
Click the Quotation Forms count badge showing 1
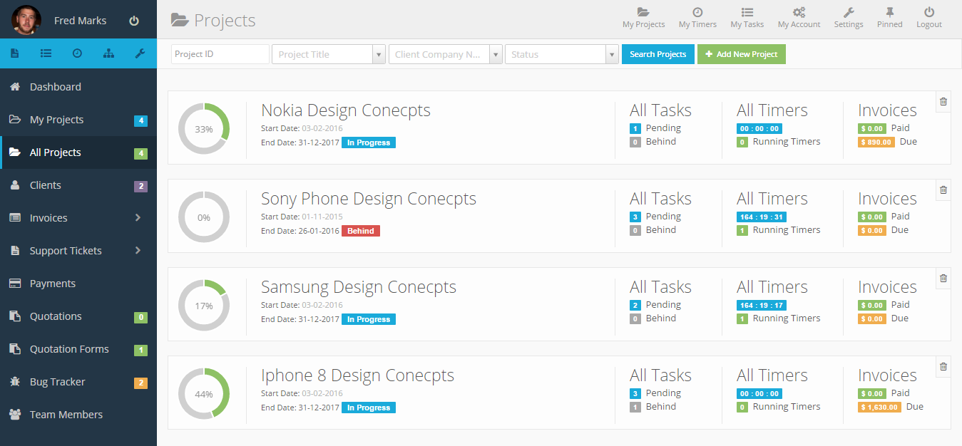click(141, 350)
